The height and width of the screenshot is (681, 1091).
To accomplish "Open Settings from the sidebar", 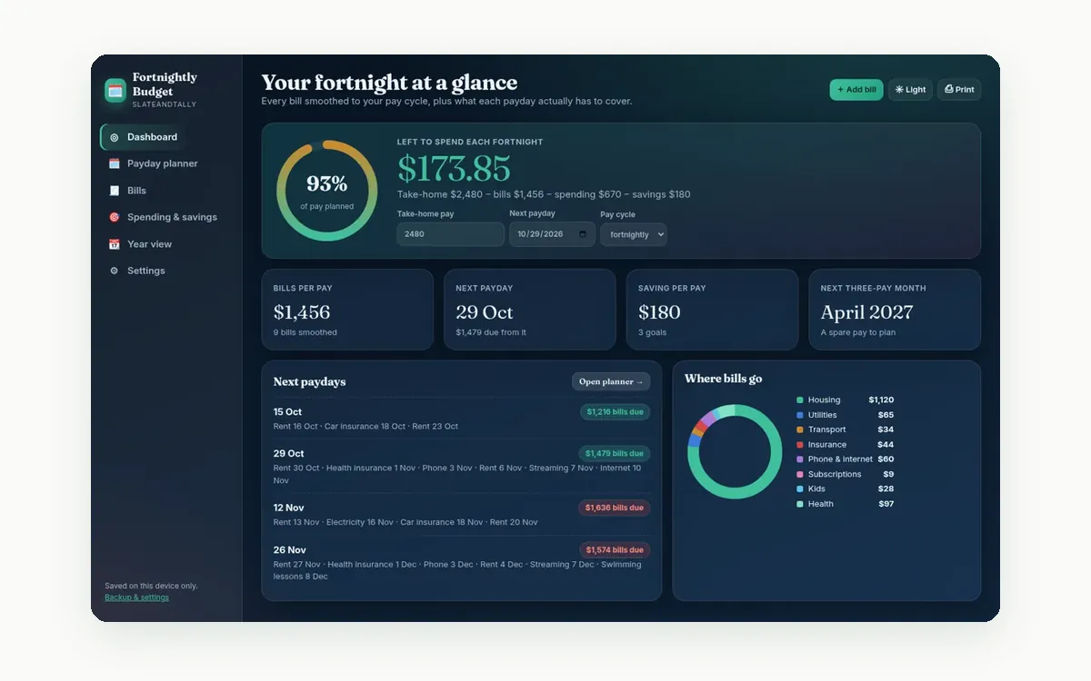I will click(166, 271).
